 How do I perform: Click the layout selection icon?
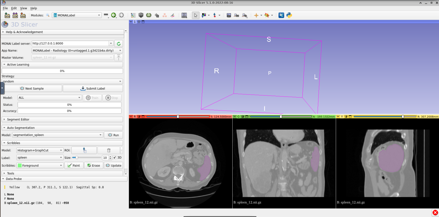pos(184,15)
